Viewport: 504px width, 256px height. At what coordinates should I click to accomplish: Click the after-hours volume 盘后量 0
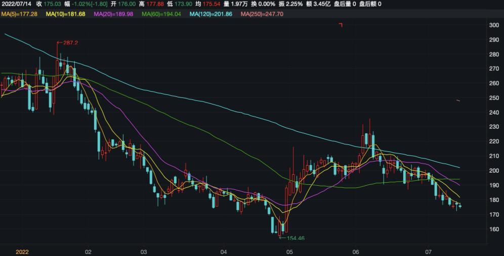point(345,4)
